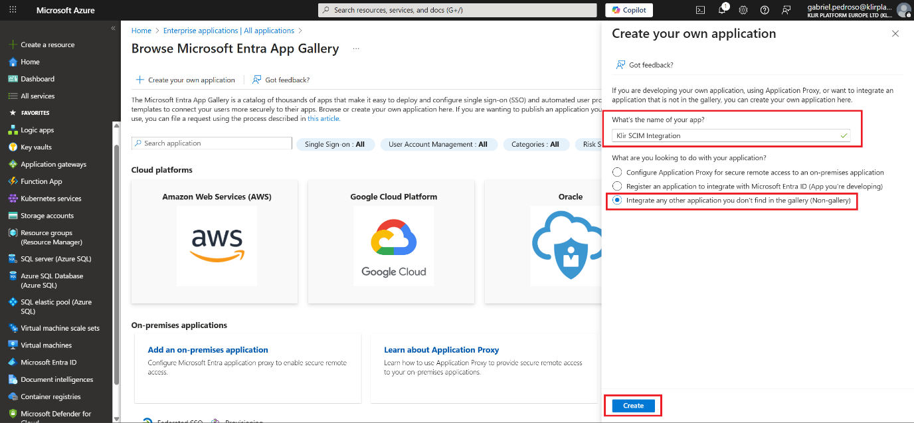Click the help question mark icon
Screen dimensions: 914x423
tap(765, 10)
